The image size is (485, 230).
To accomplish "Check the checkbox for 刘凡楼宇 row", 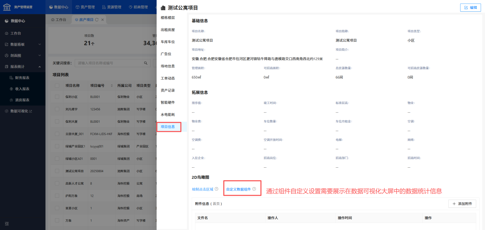I will [57, 109].
